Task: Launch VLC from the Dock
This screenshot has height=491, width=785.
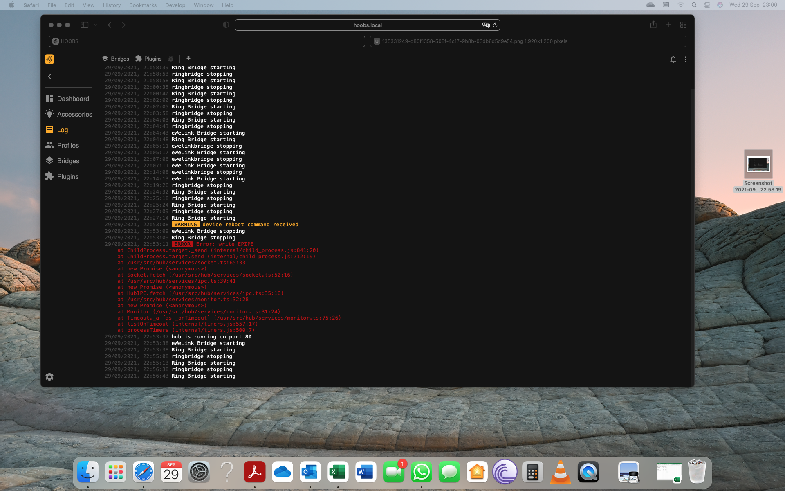Action: [560, 472]
